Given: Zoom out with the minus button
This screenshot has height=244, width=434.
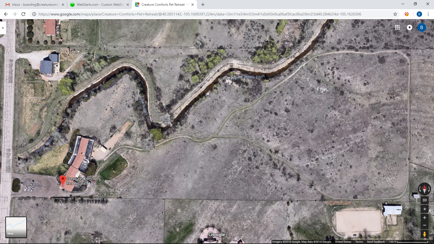Looking at the screenshot, I should tap(425, 225).
